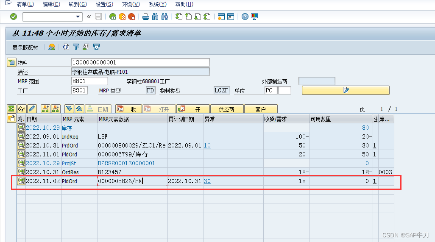Open the 转到(G) menu

click(78, 4)
